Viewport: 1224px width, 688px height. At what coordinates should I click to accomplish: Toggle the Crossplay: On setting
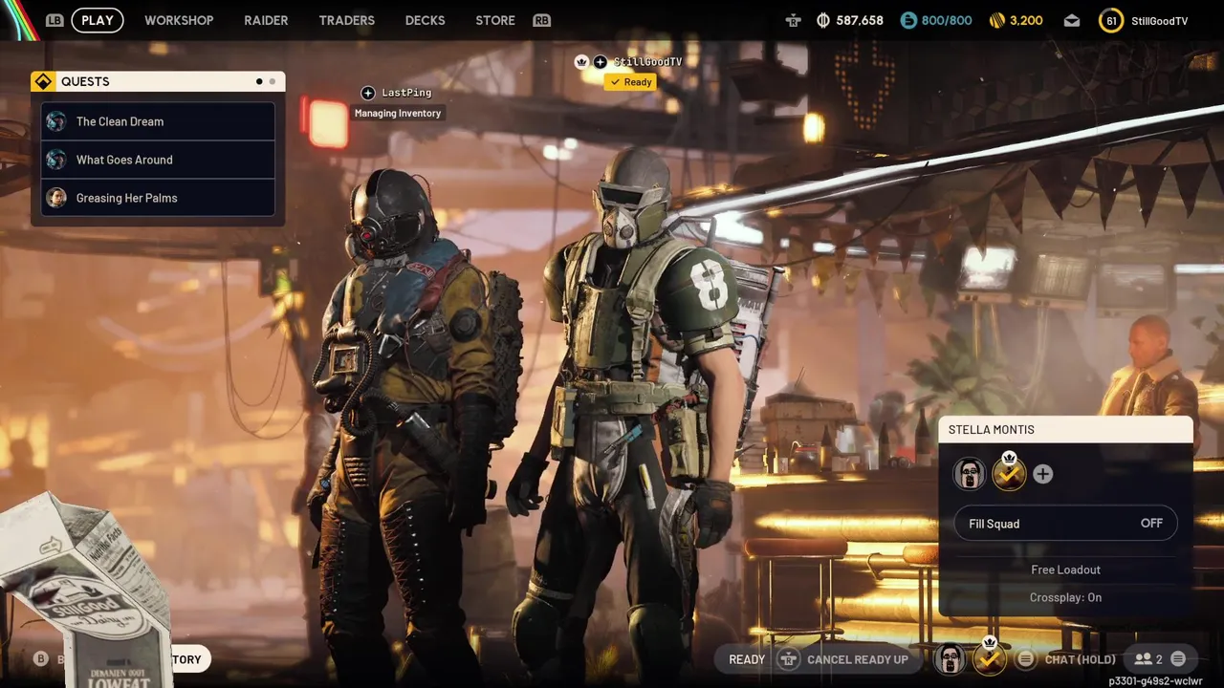pos(1065,597)
